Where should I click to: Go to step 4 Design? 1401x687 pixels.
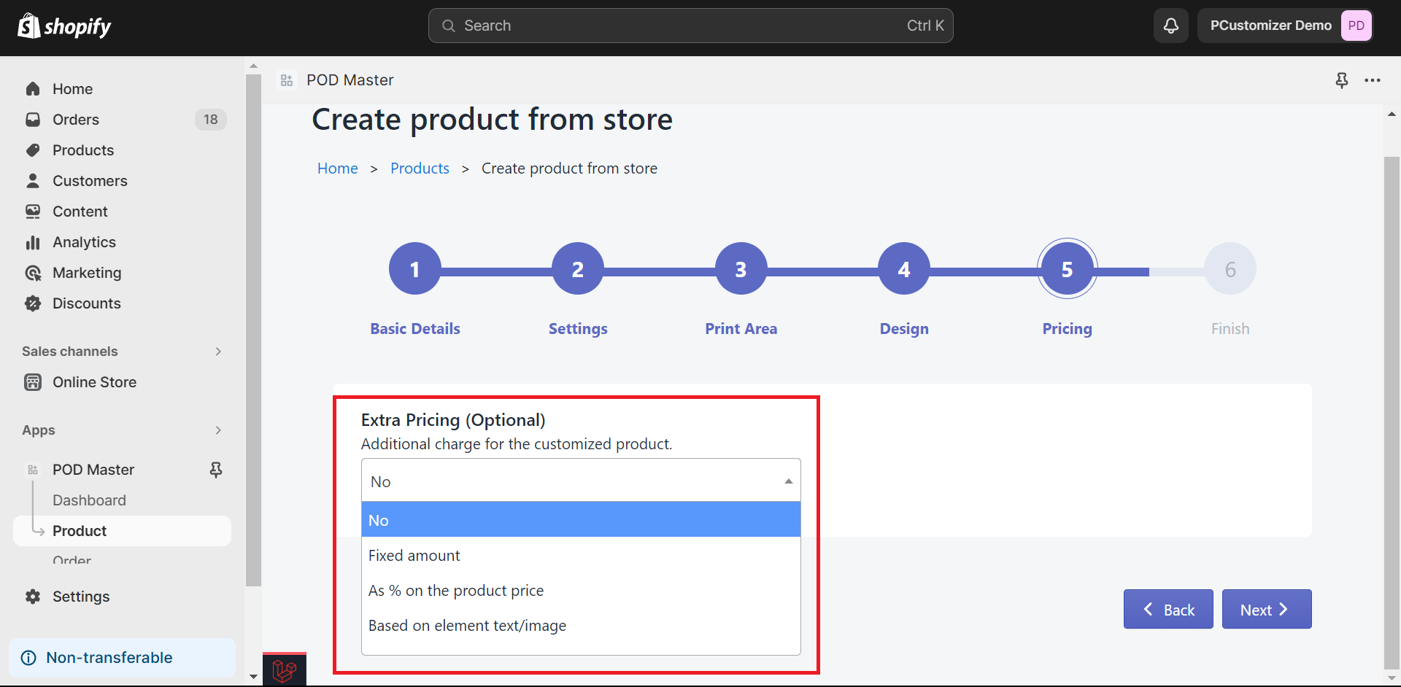pyautogui.click(x=904, y=269)
